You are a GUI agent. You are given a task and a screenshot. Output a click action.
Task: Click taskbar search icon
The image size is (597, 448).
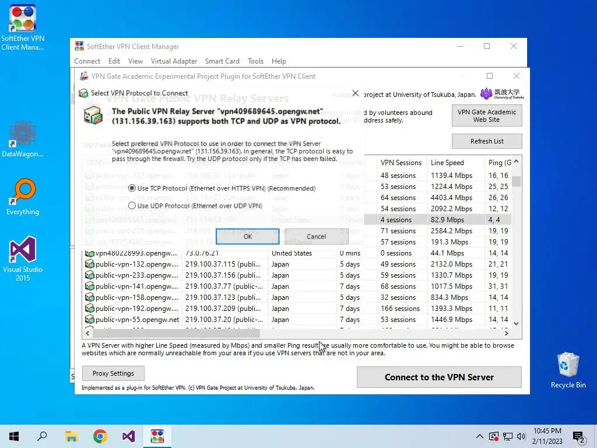coord(42,436)
